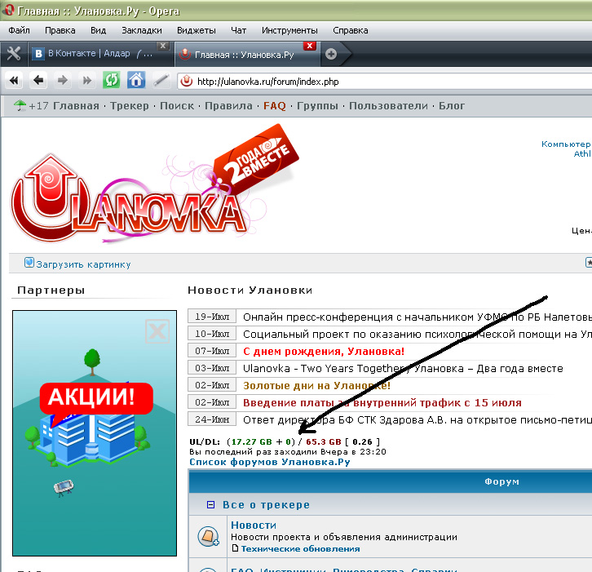592x572 pixels.
Task: Click the ratio value '0.26'
Action: (x=362, y=441)
